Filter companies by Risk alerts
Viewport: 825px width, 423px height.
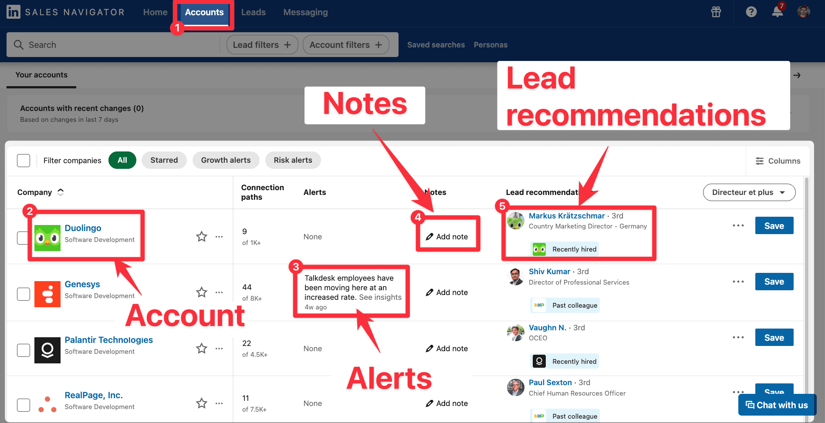[293, 160]
